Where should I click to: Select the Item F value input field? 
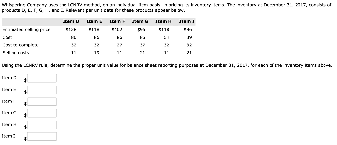42,101
